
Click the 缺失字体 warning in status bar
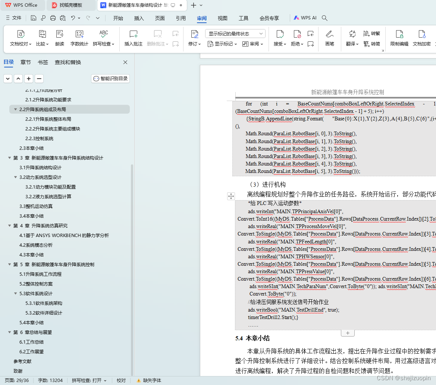pos(149,380)
